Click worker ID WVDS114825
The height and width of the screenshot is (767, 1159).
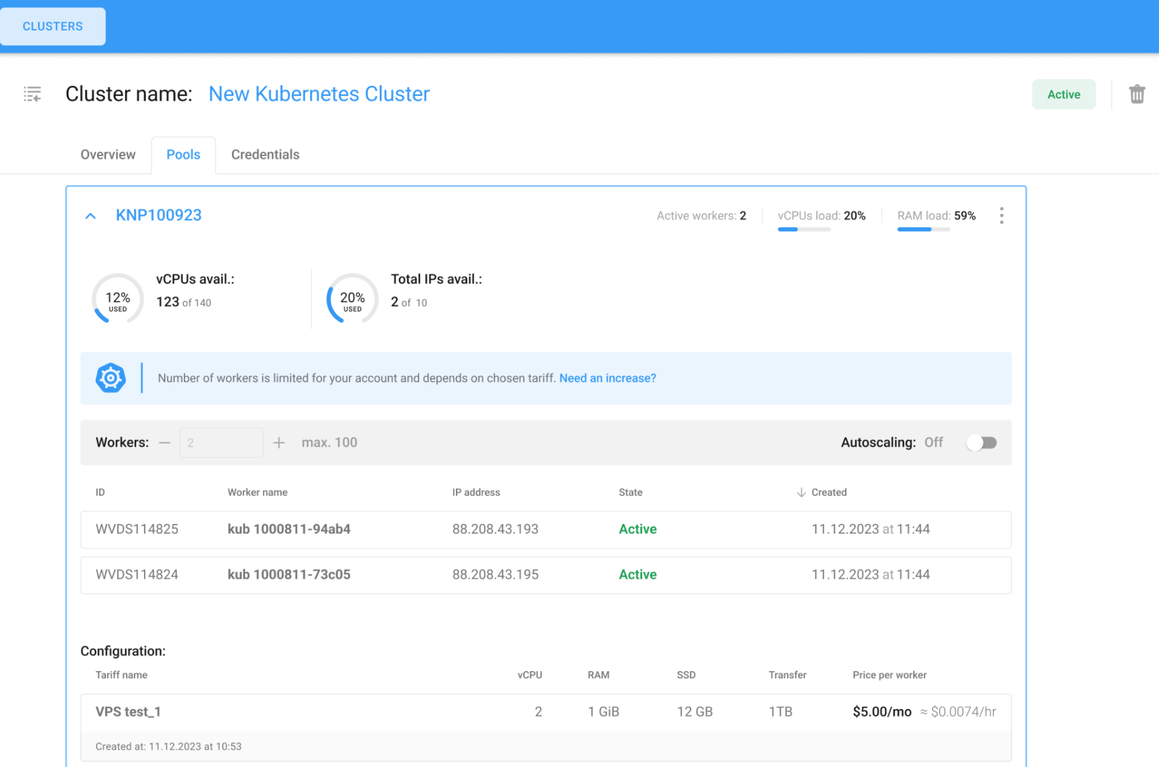[137, 529]
